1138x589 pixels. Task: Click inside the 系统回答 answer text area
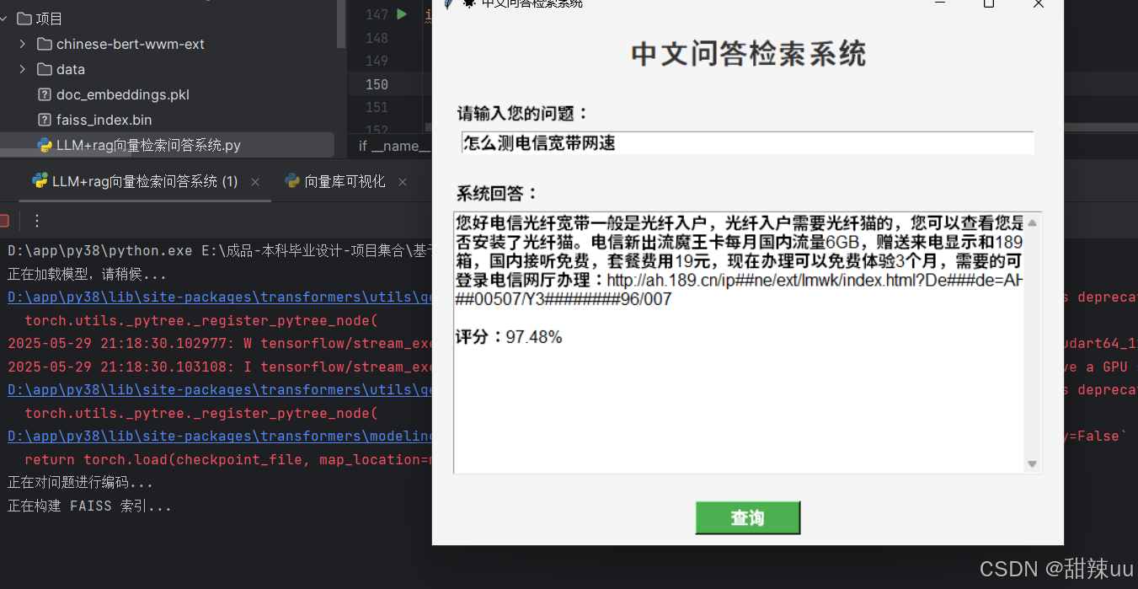click(x=739, y=342)
